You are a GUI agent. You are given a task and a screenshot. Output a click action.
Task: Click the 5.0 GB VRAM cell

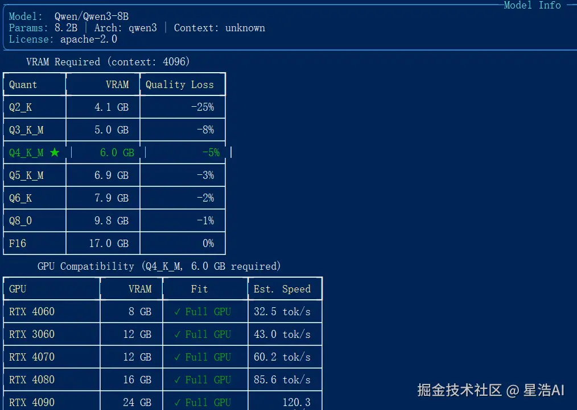(x=112, y=130)
